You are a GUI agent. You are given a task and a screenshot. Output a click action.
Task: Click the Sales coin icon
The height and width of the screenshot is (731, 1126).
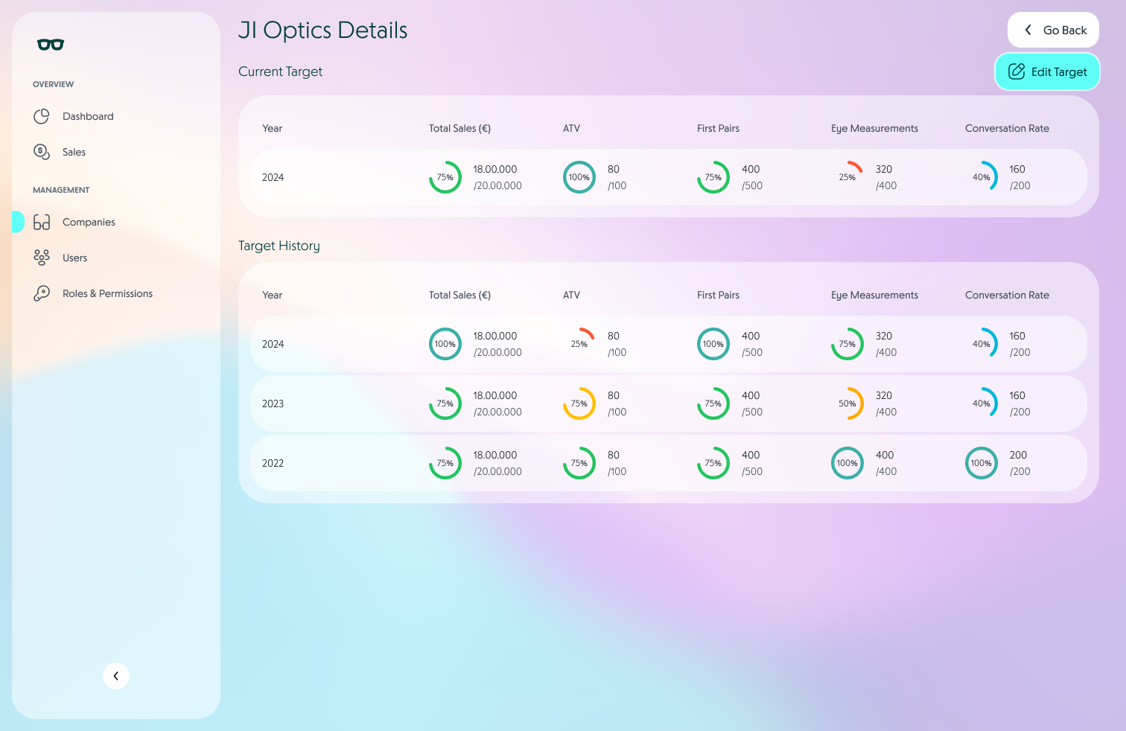click(x=42, y=152)
